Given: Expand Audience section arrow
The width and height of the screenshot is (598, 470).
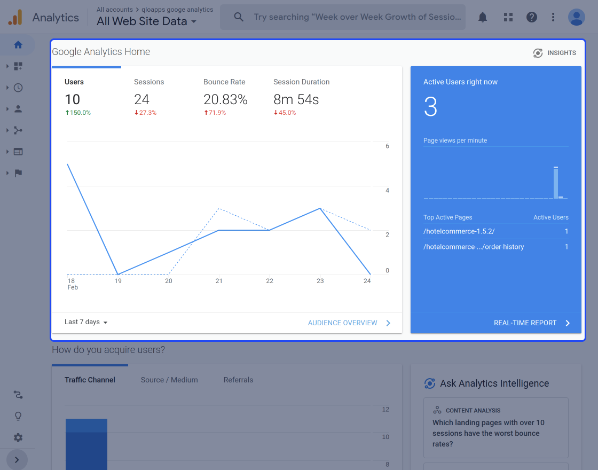Looking at the screenshot, I should pyautogui.click(x=7, y=109).
